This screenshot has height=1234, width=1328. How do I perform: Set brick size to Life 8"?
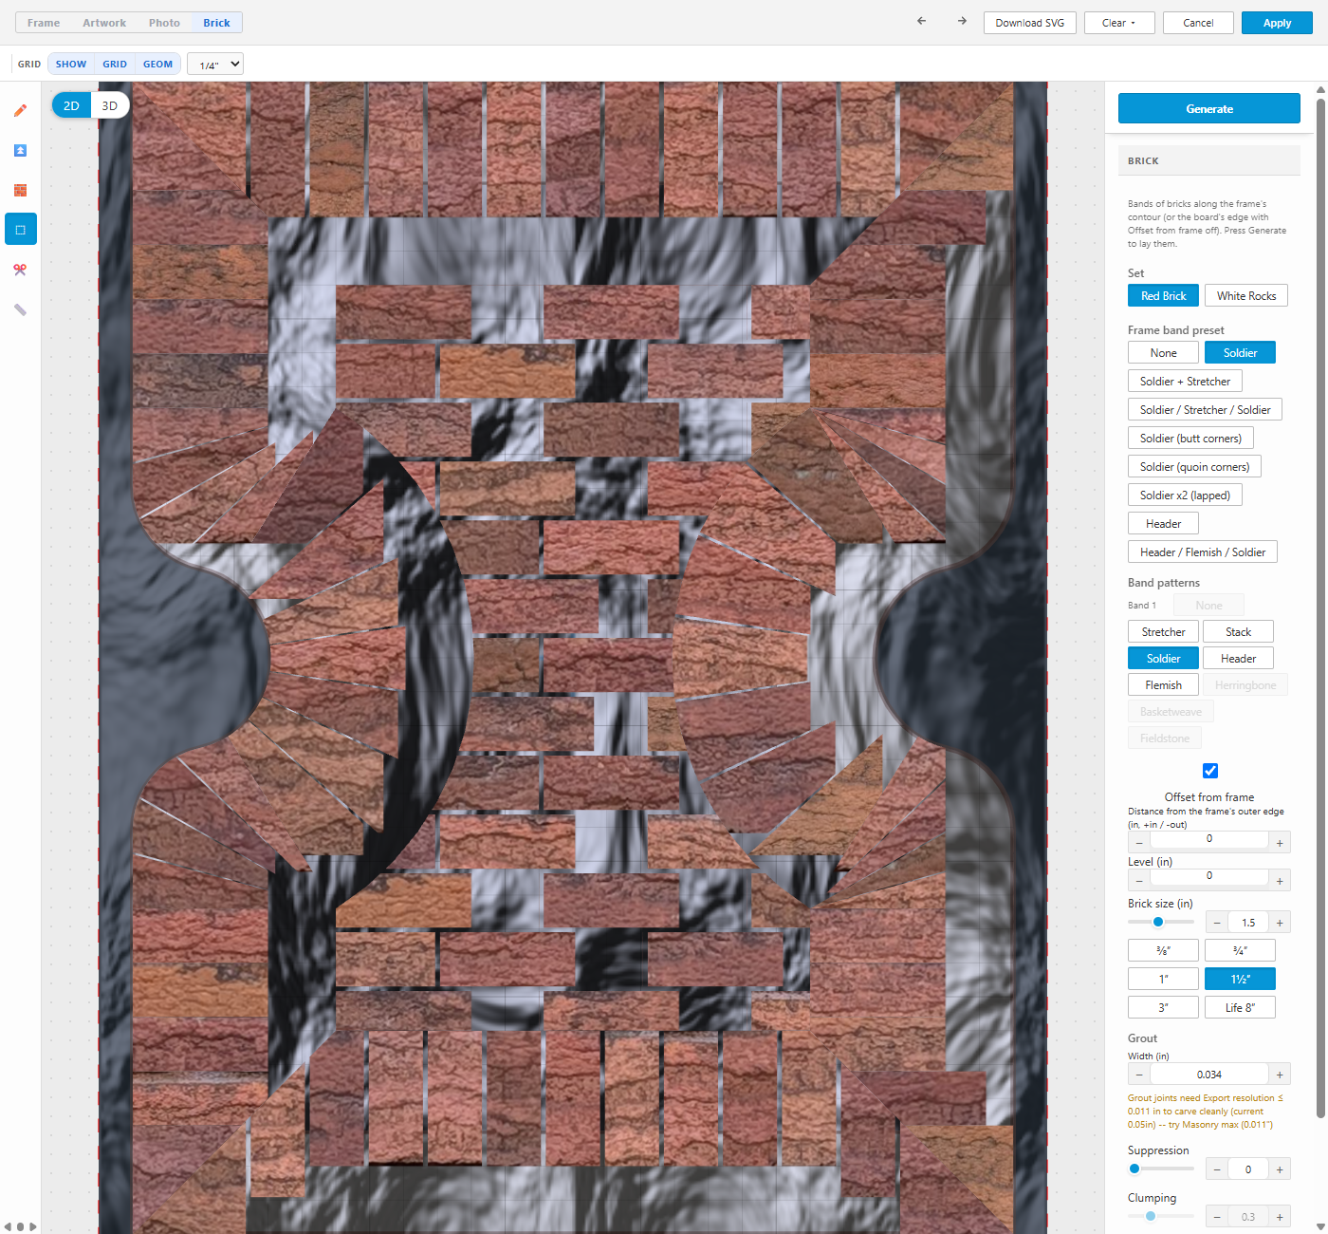click(x=1240, y=1008)
